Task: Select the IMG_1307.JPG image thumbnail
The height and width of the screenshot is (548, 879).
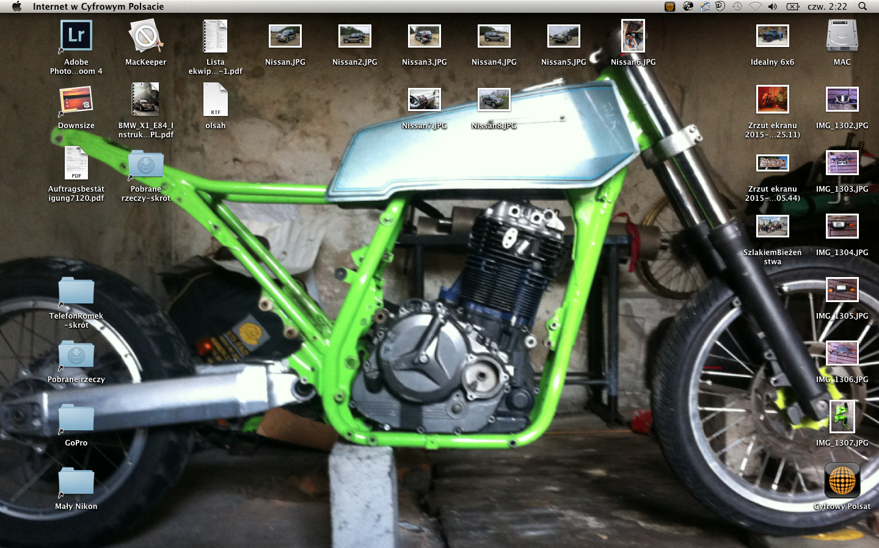Action: click(x=842, y=417)
